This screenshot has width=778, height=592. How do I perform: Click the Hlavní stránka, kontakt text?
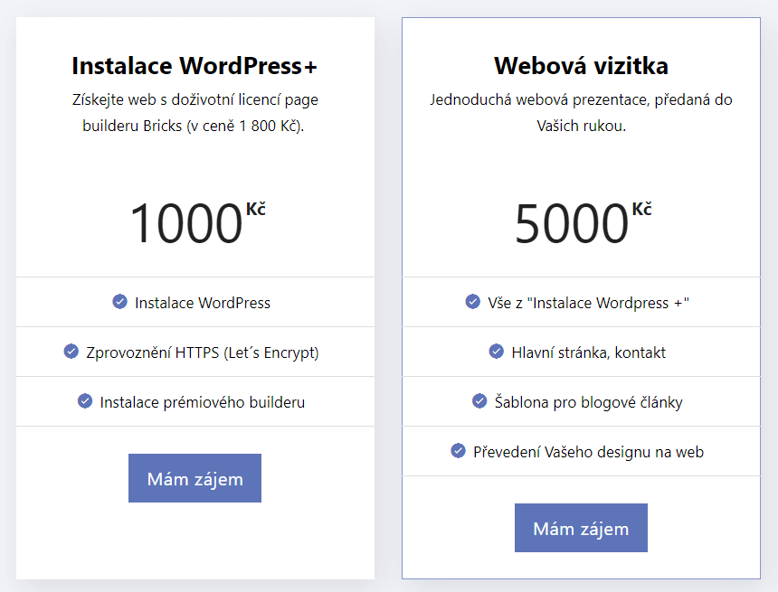click(x=588, y=352)
